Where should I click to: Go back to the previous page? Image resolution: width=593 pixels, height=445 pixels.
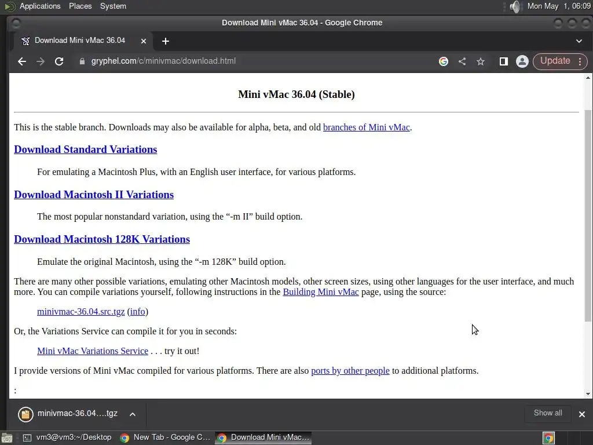(22, 61)
